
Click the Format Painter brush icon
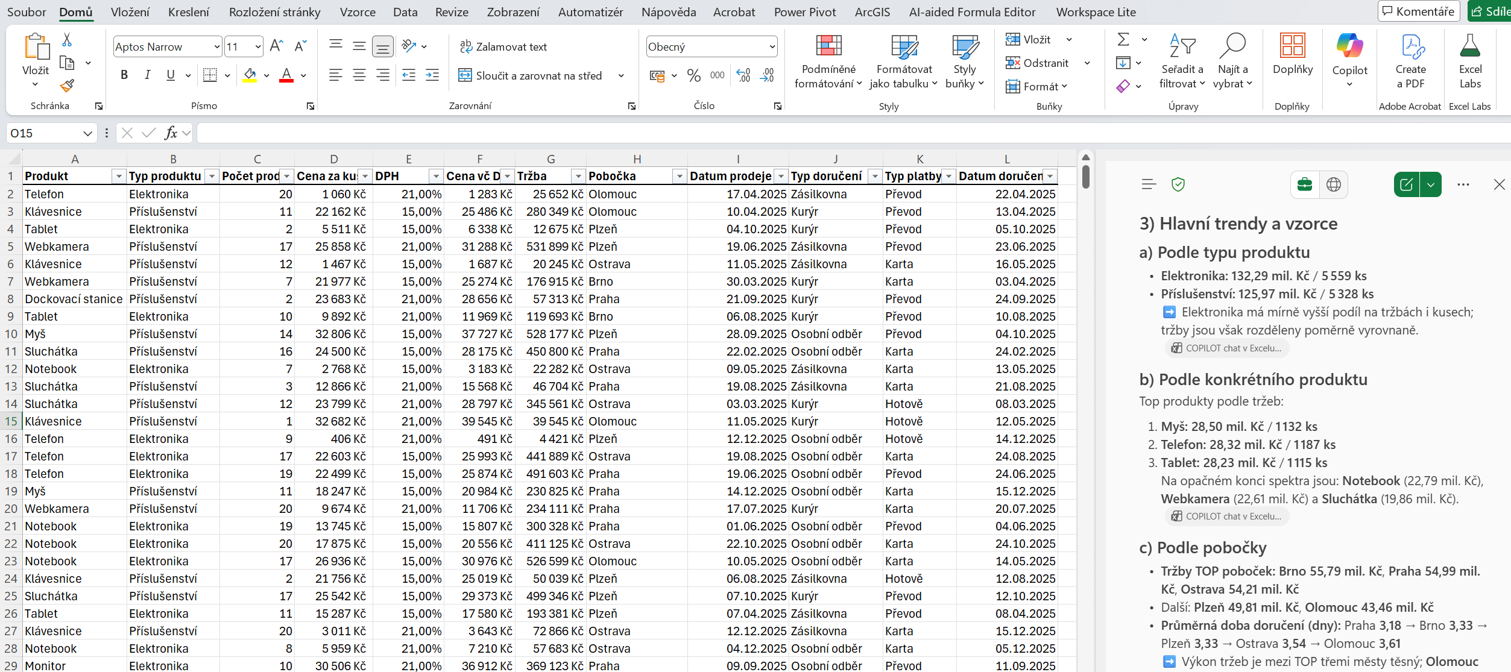67,86
